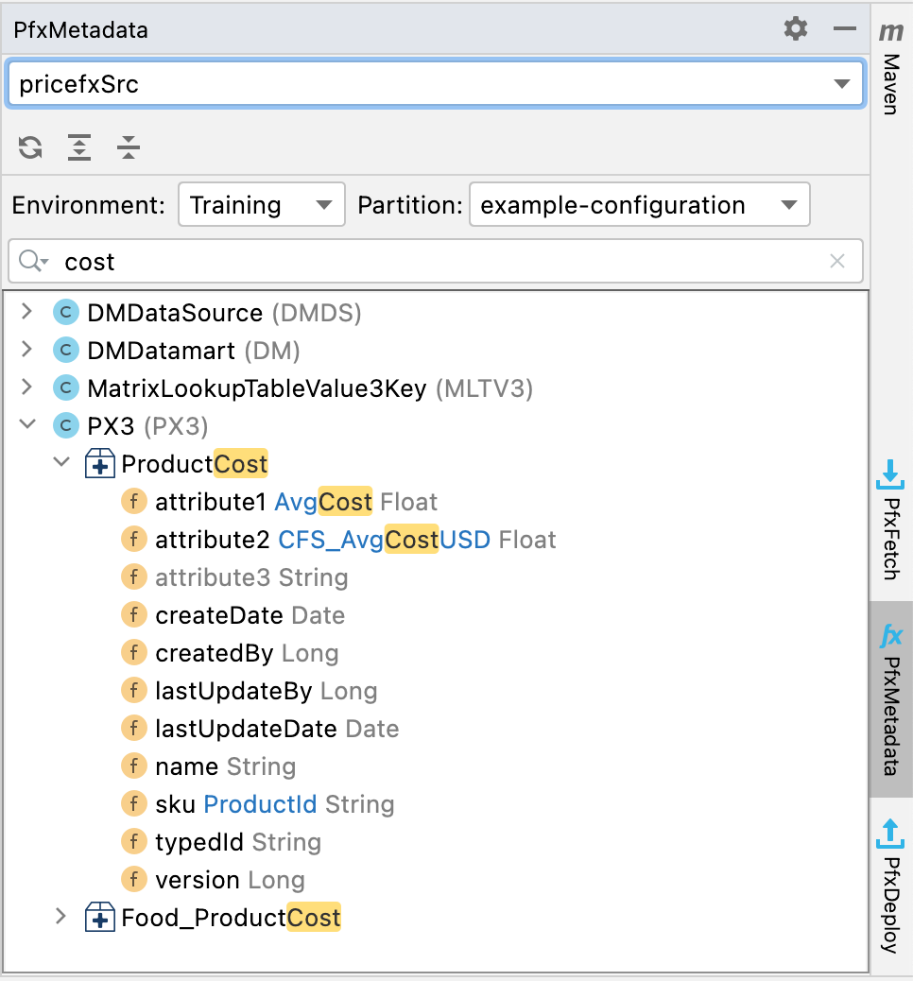
Task: Click the search magnifier icon
Action: 32,262
